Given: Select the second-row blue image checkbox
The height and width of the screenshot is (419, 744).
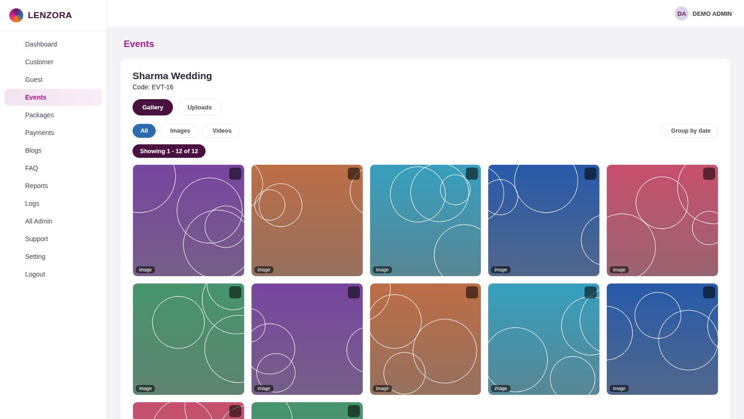Looking at the screenshot, I should [709, 292].
